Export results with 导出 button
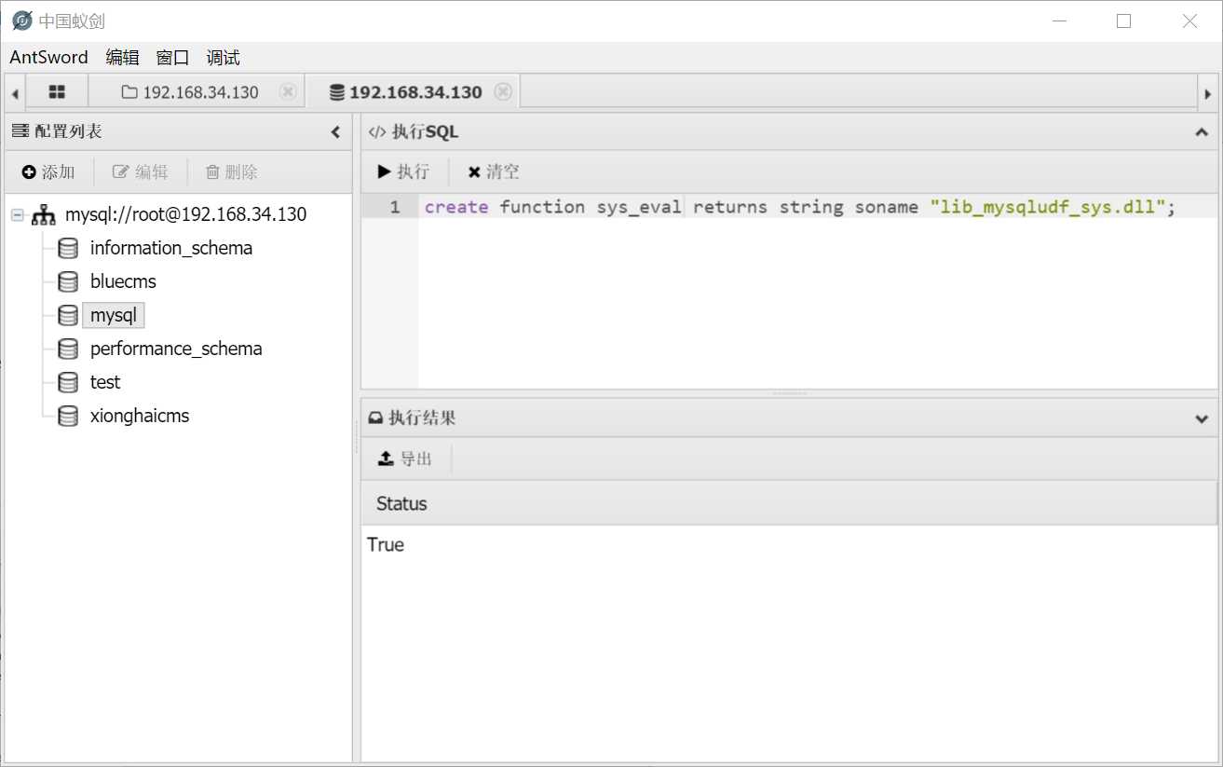 pos(405,459)
